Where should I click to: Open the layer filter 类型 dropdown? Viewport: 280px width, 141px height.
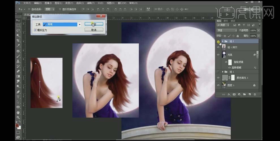[223, 25]
